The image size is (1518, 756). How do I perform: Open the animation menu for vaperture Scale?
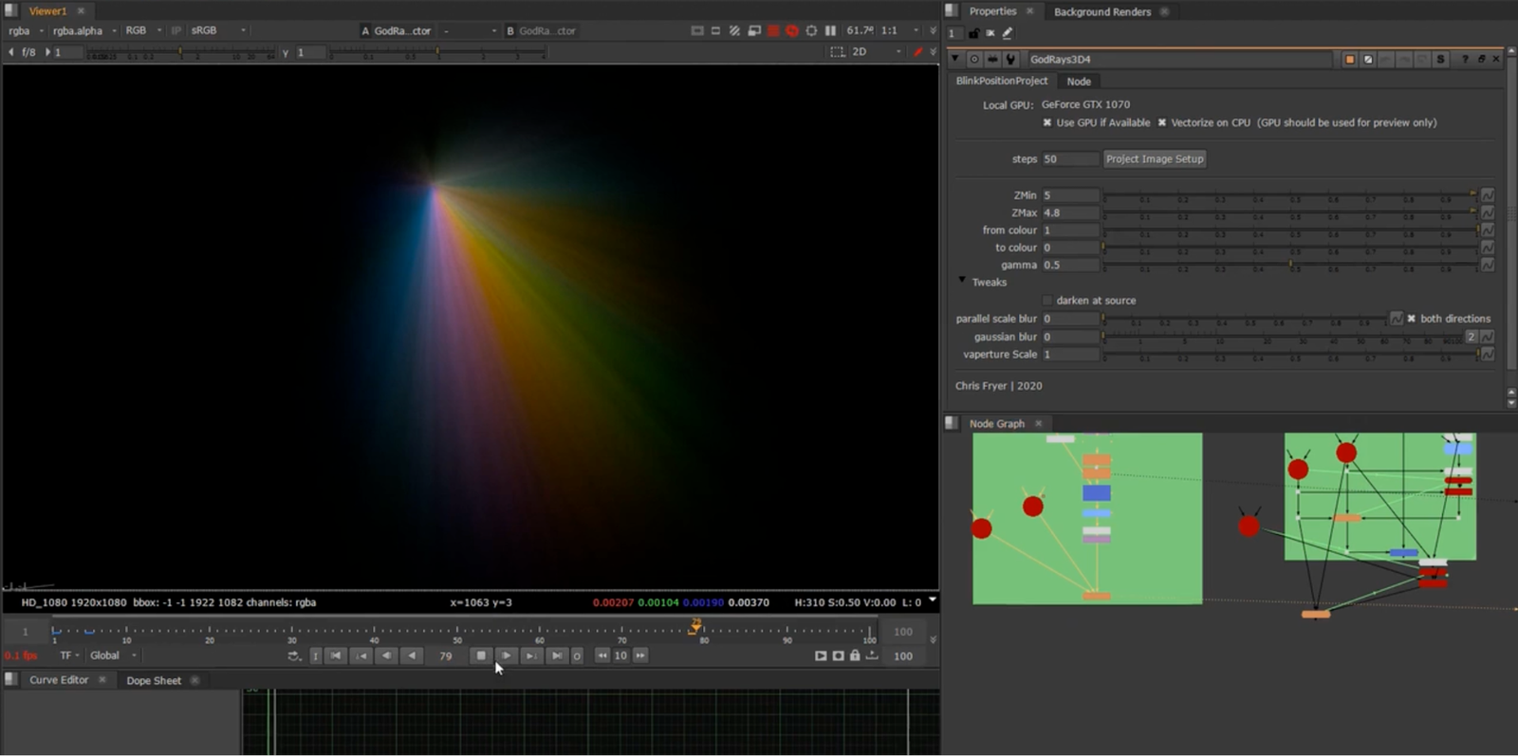(1488, 354)
